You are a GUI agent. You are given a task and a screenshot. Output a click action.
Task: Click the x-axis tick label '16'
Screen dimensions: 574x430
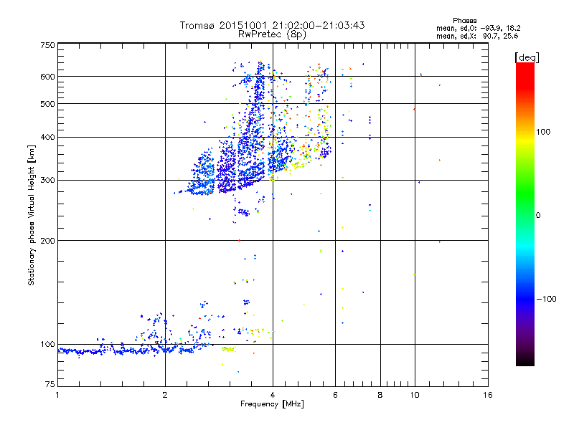click(488, 395)
